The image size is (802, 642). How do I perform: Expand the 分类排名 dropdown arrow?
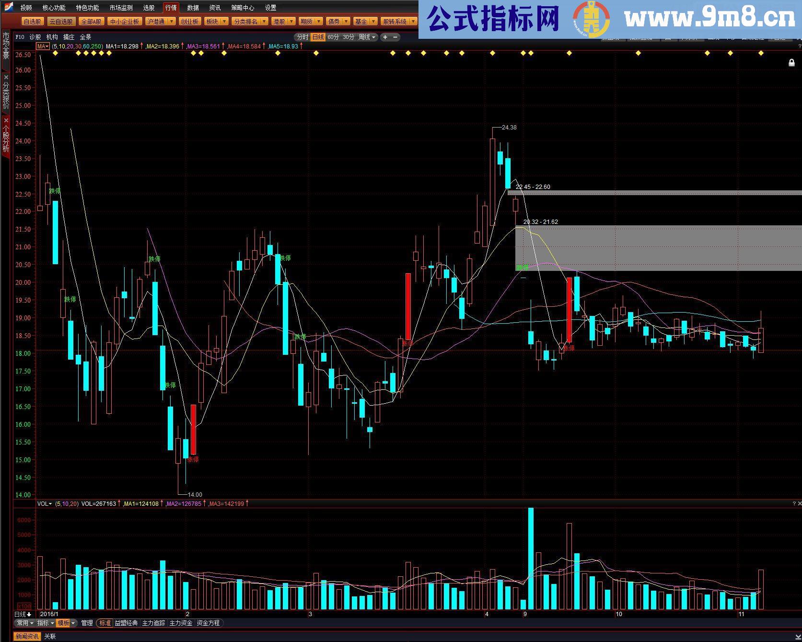click(264, 22)
